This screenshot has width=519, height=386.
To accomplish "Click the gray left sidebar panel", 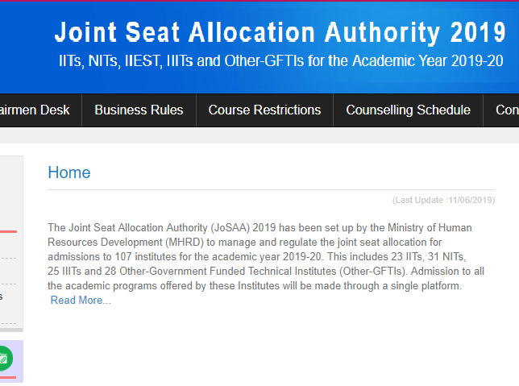I will (11, 242).
